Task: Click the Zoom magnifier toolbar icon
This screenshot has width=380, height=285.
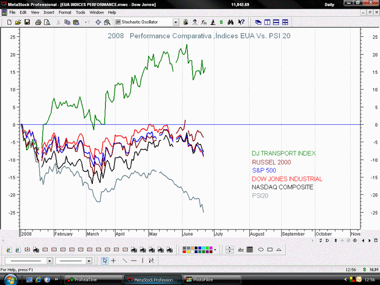Action: click(x=107, y=22)
